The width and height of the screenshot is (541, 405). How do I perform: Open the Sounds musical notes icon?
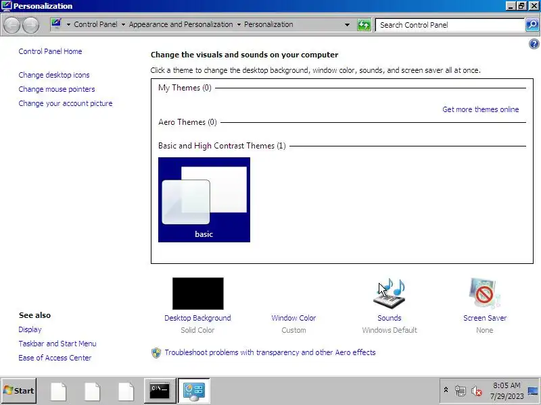[390, 294]
